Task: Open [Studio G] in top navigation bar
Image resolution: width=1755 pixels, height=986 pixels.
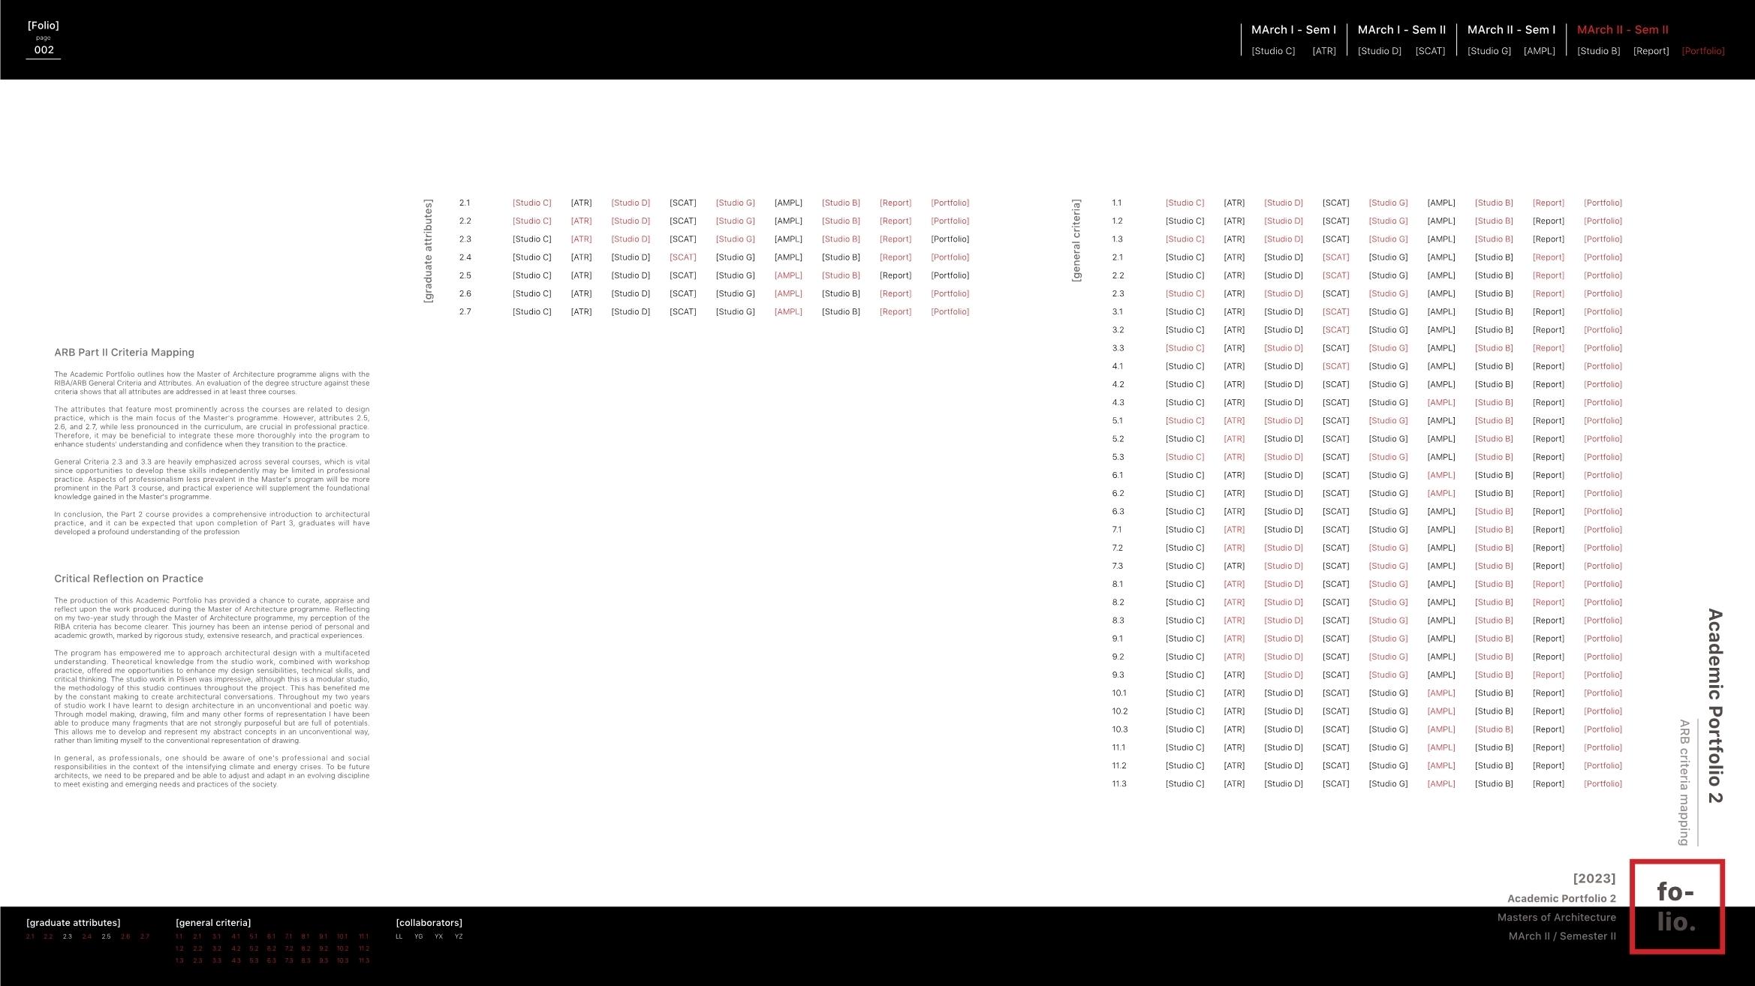Action: (1489, 51)
